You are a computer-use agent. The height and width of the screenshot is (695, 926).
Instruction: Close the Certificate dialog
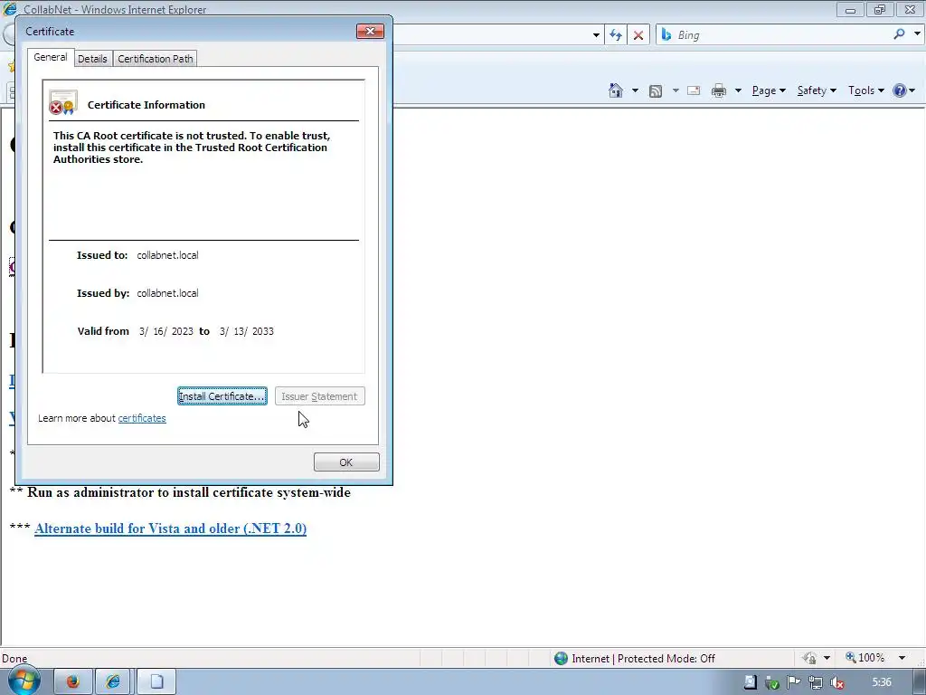tap(370, 32)
